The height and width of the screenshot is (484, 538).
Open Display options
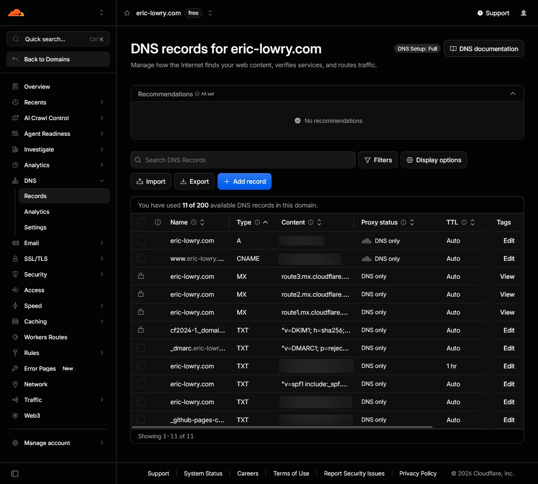434,160
